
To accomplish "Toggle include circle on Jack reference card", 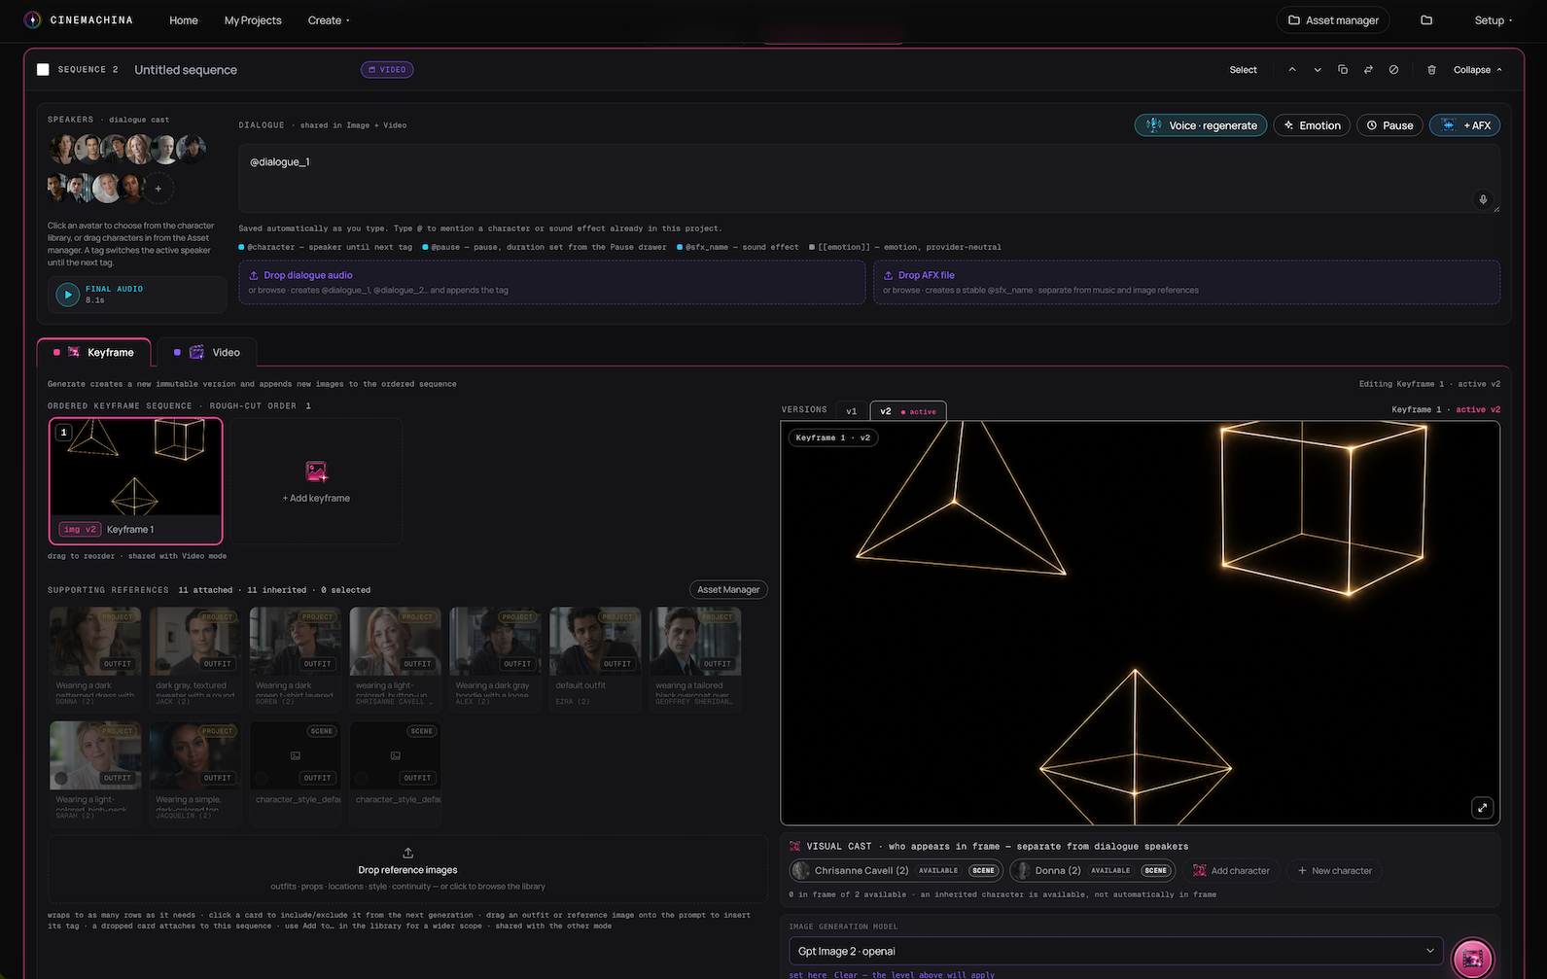I will click(x=161, y=663).
